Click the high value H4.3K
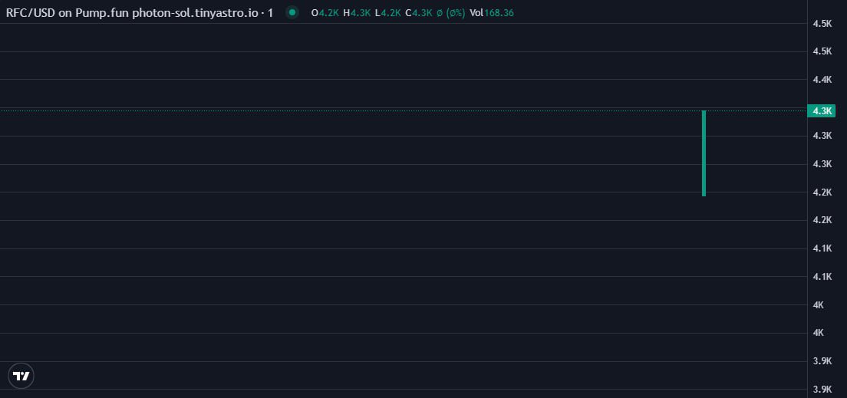This screenshot has height=398, width=847. pos(357,13)
